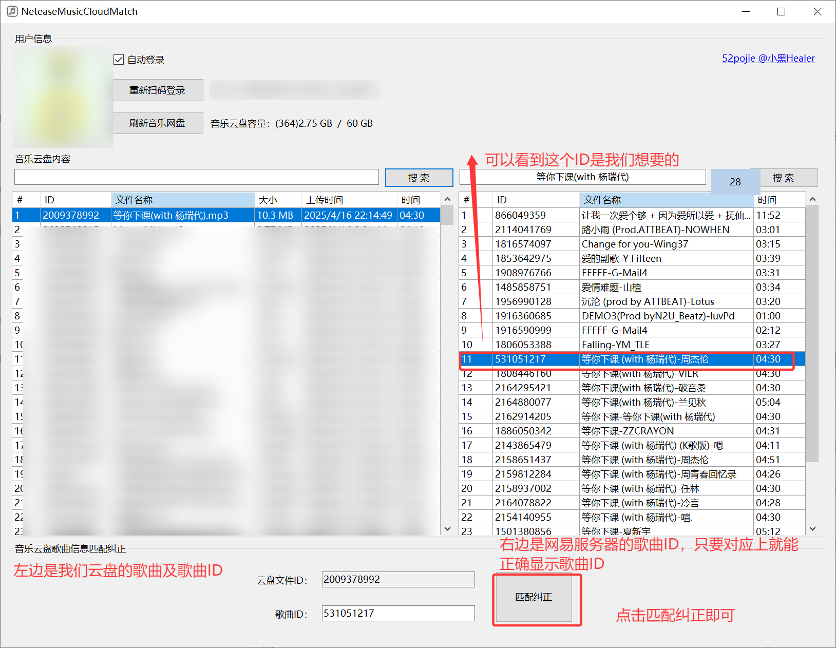836x648 pixels.
Task: Select the 等你下课-ZZCRAYON row
Action: click(x=632, y=431)
